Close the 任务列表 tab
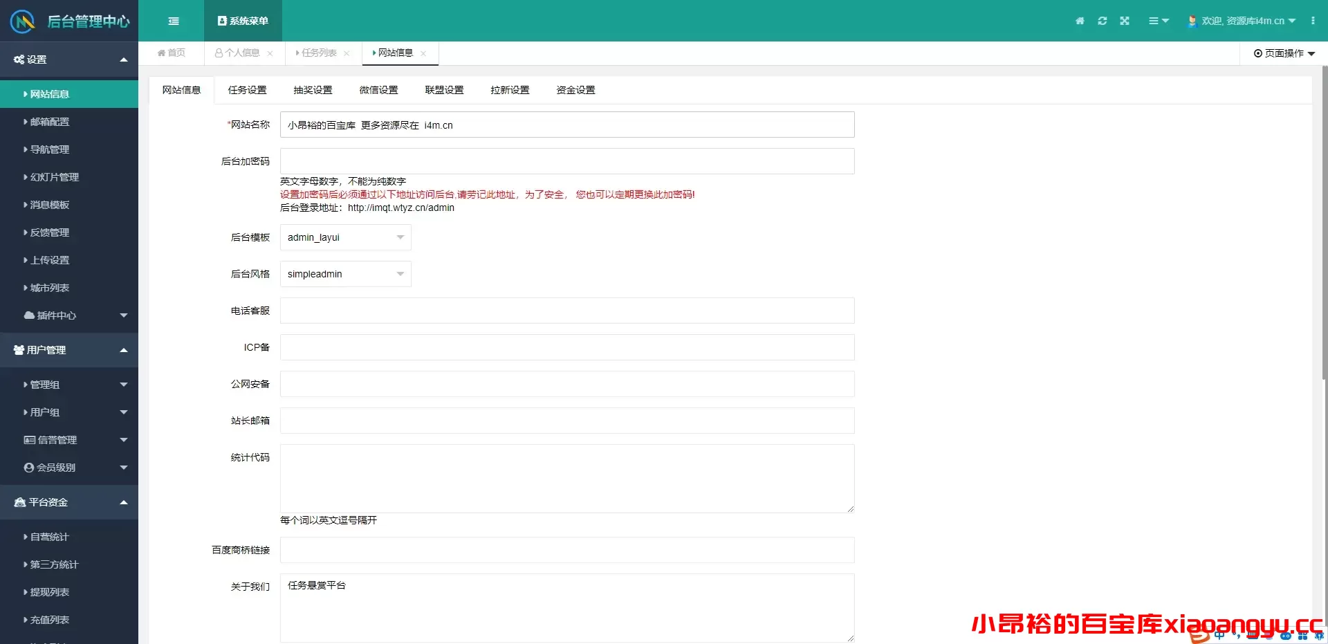The height and width of the screenshot is (644, 1328). pos(347,53)
